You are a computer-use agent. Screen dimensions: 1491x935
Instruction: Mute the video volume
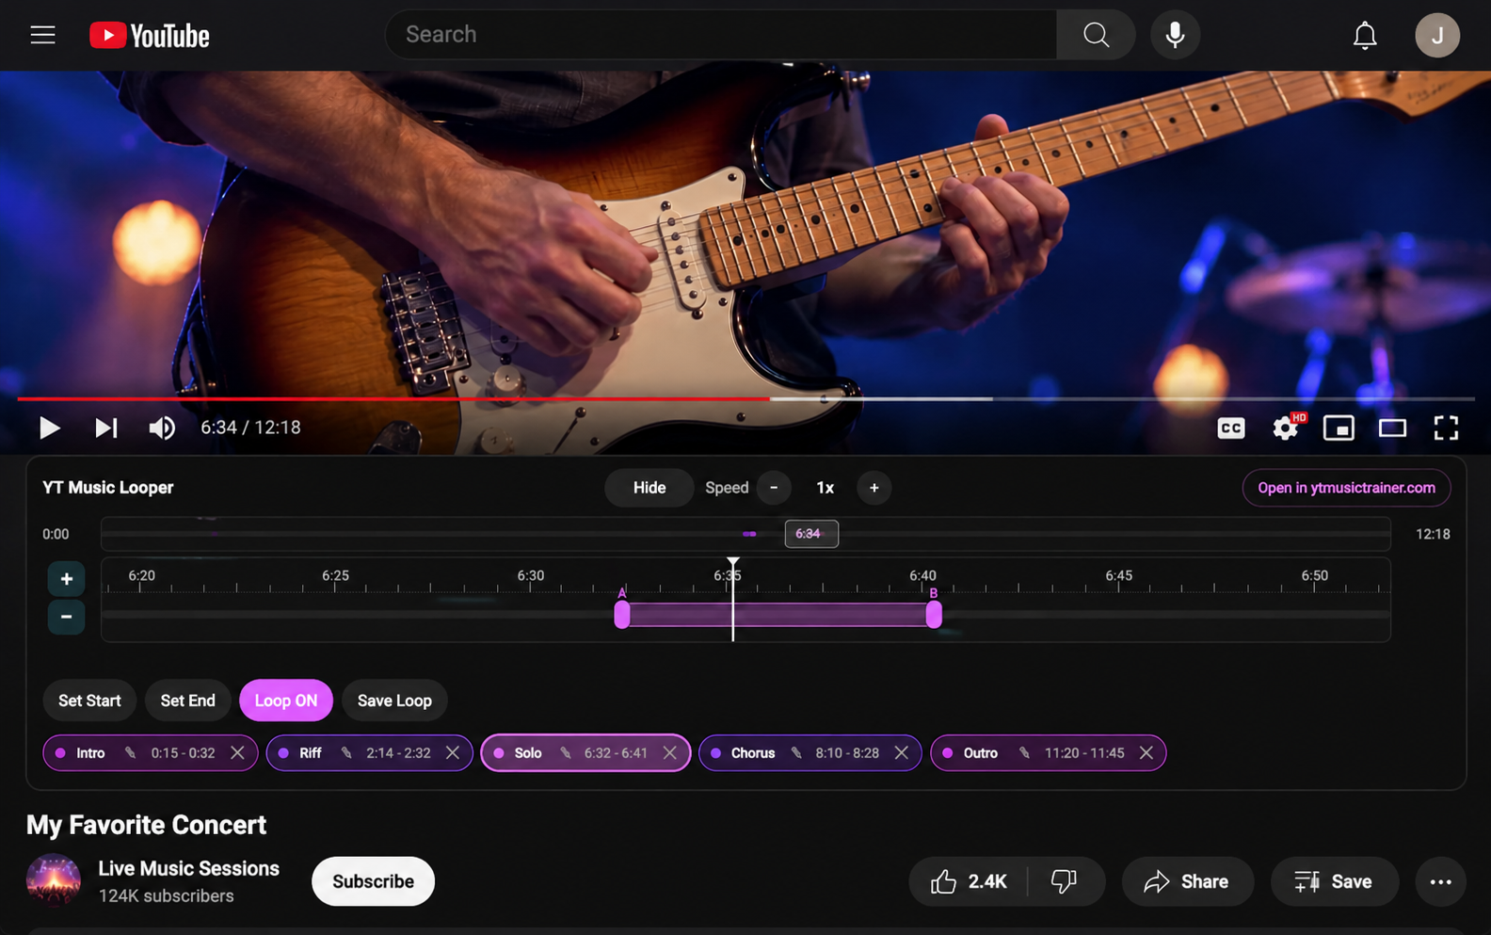coord(162,428)
